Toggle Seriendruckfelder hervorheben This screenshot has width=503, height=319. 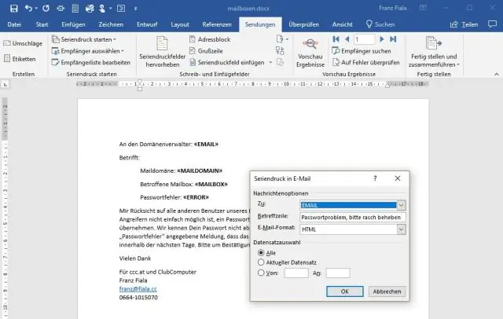163,52
